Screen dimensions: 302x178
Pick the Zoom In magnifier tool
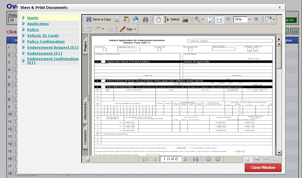point(197,19)
